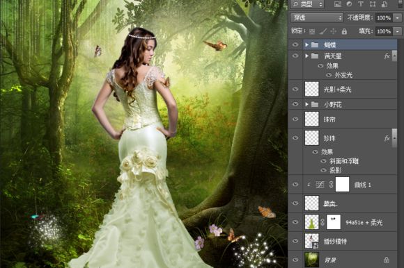The image size is (404, 268).
Task: Toggle 外发光 effect visibility
Action: point(329,75)
